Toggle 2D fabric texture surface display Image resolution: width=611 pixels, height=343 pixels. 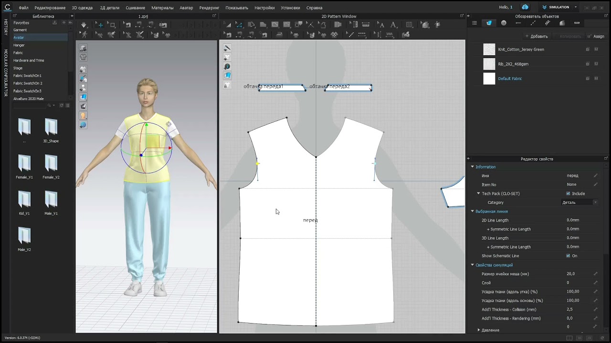click(x=227, y=75)
